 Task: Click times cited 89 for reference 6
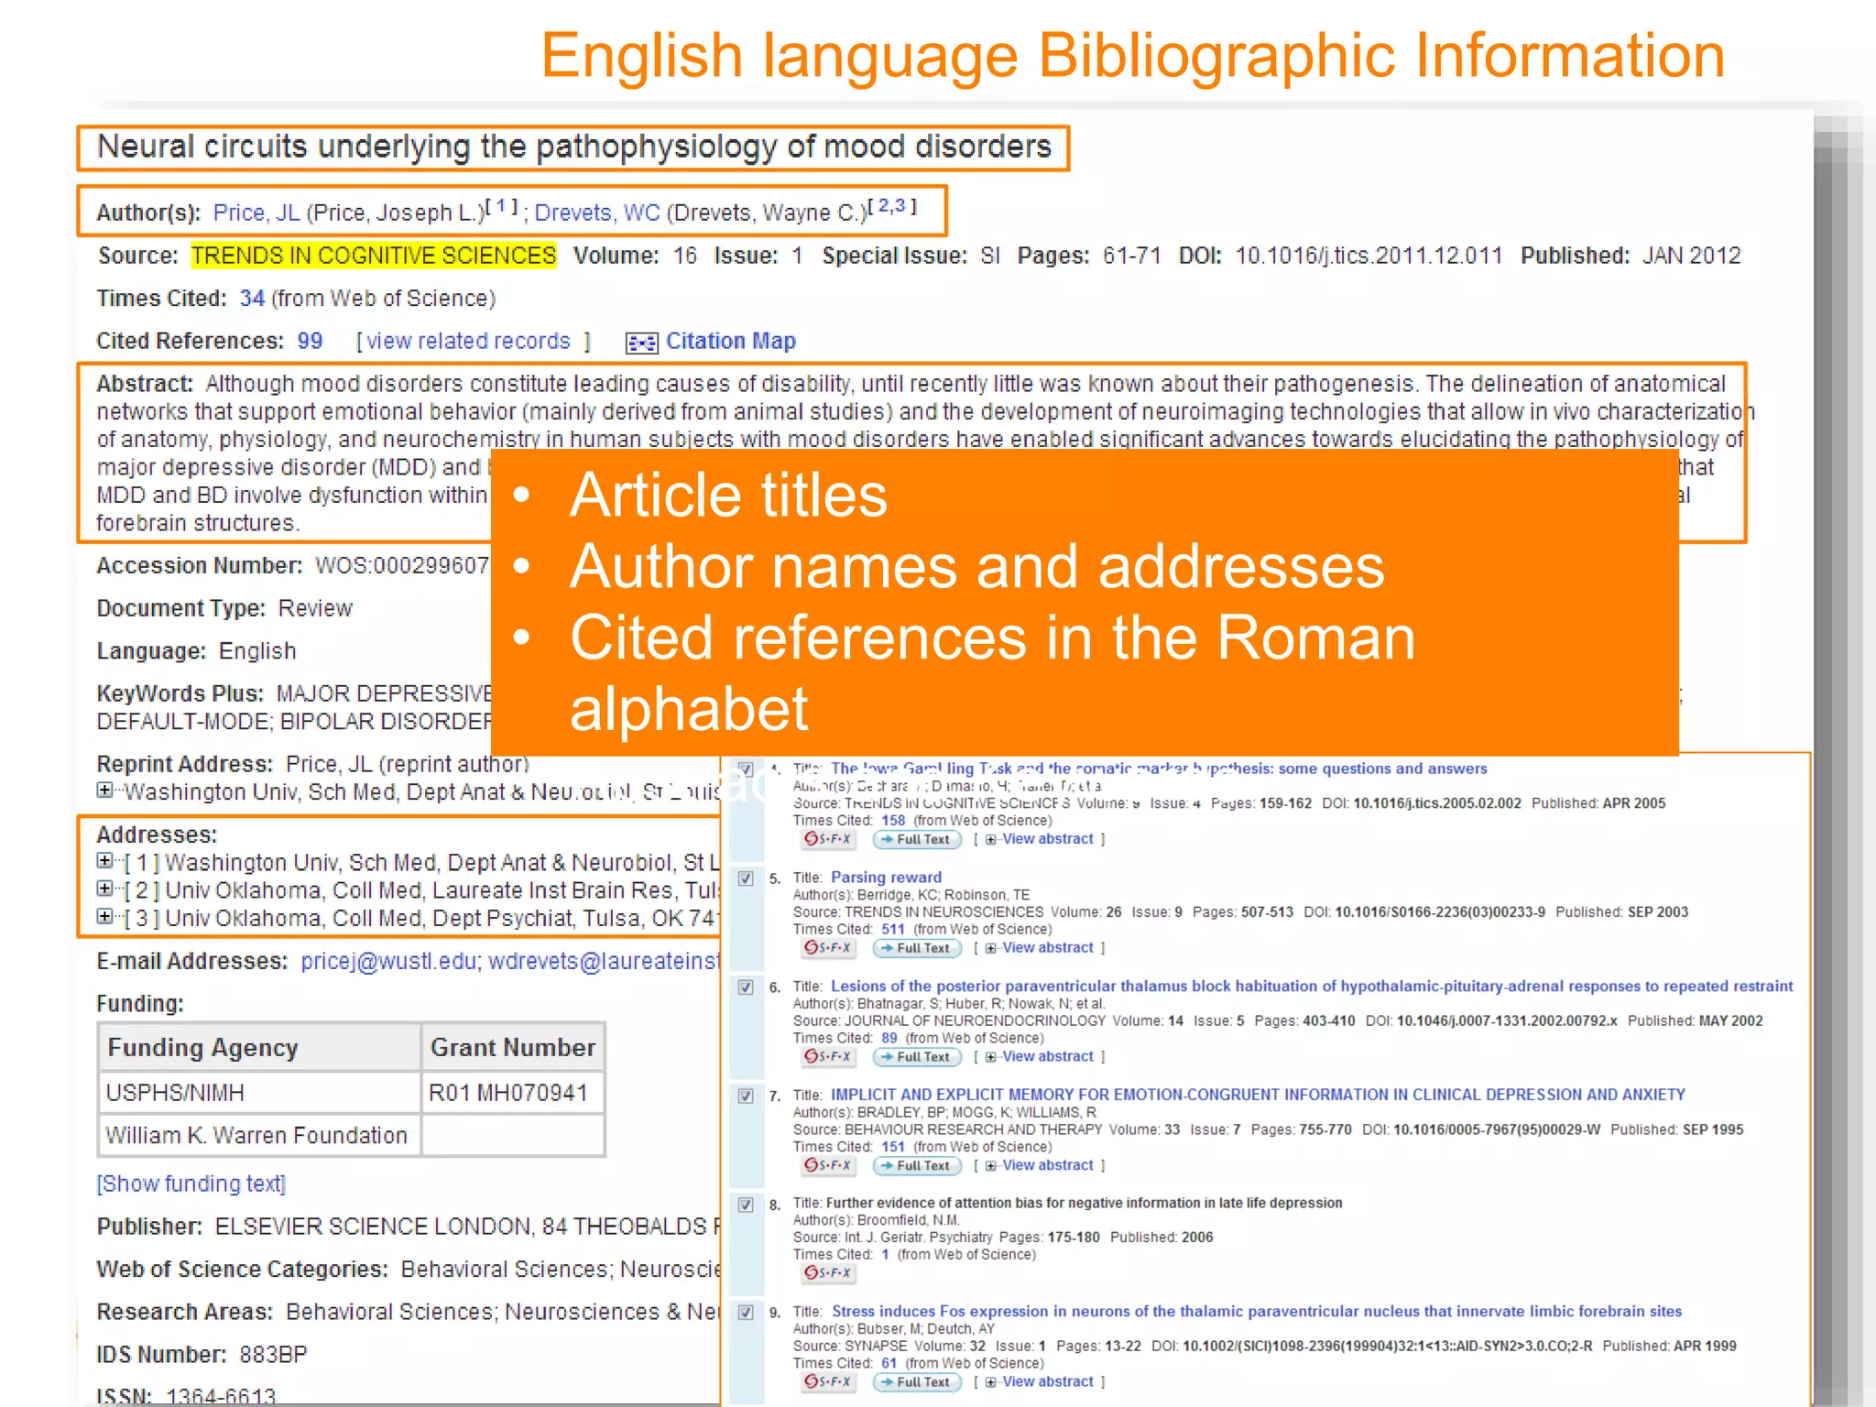889,1039
